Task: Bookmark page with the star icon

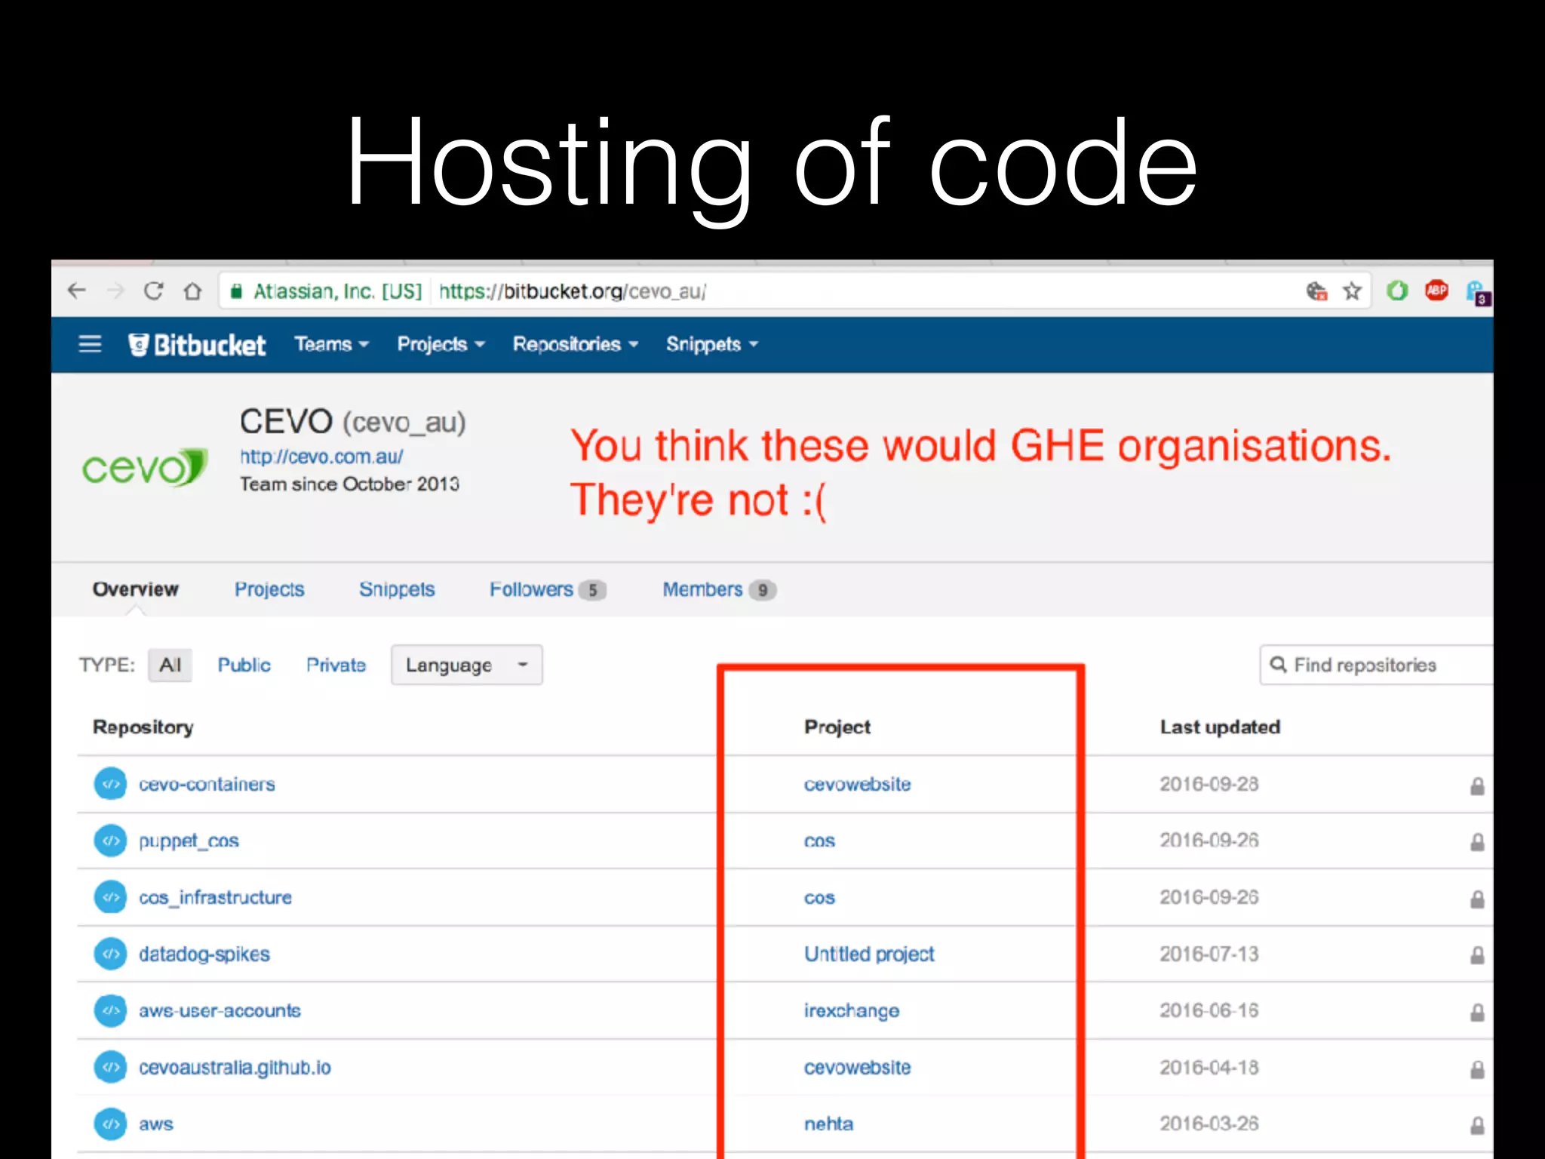Action: (x=1352, y=291)
